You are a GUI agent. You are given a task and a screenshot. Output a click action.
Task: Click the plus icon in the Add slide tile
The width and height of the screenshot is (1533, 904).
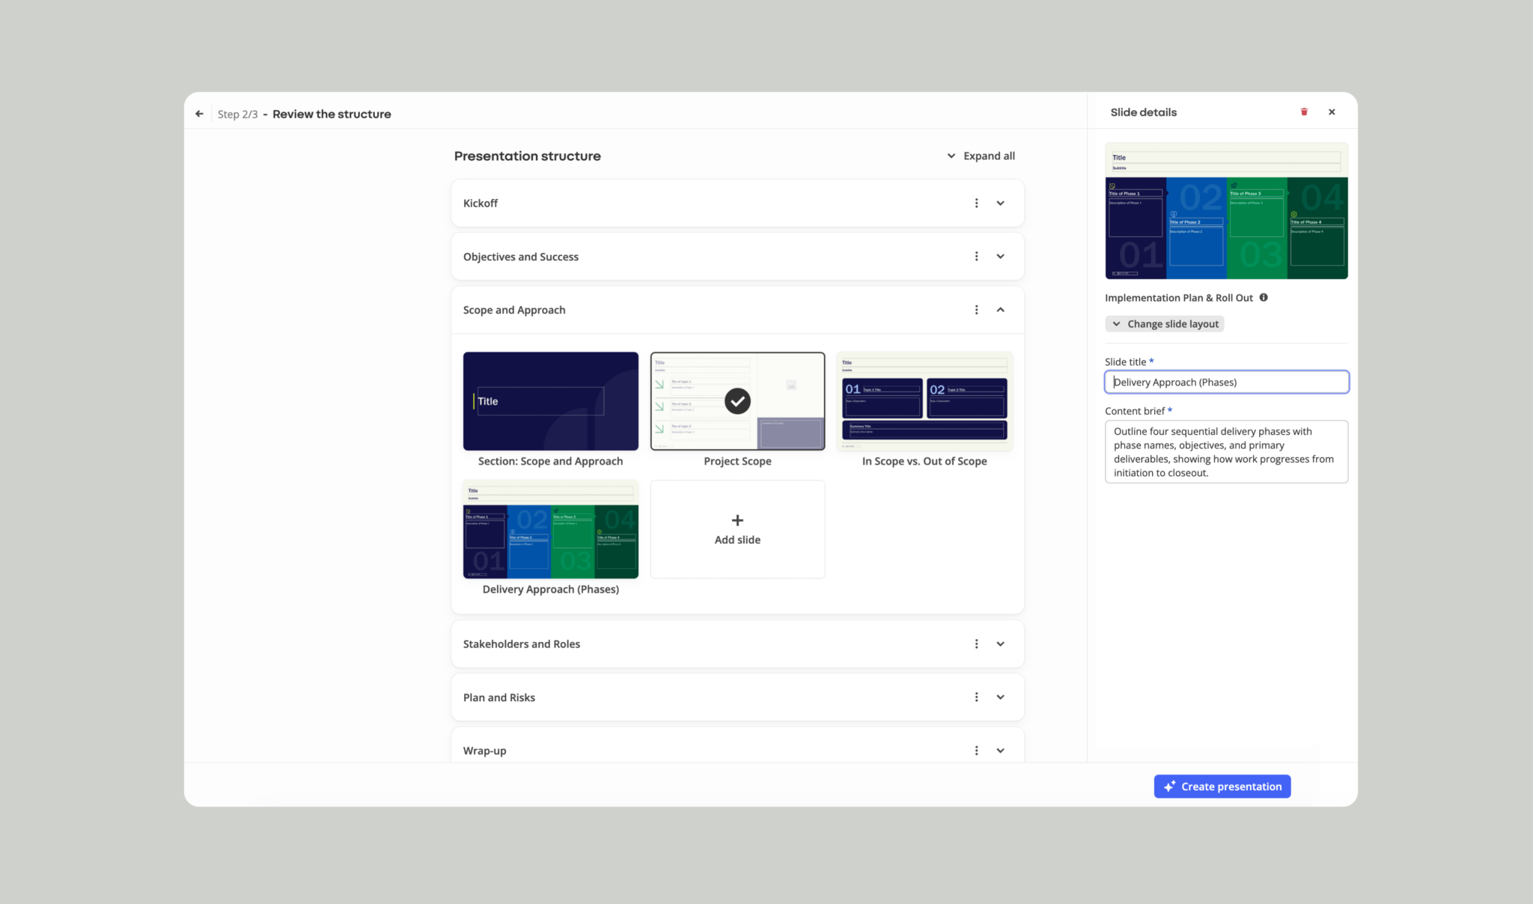(737, 520)
